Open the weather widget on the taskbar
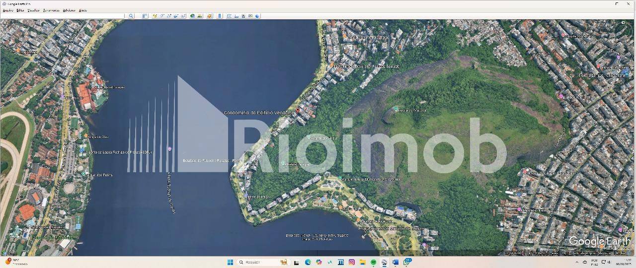This screenshot has height=268, width=636. pyautogui.click(x=16, y=262)
